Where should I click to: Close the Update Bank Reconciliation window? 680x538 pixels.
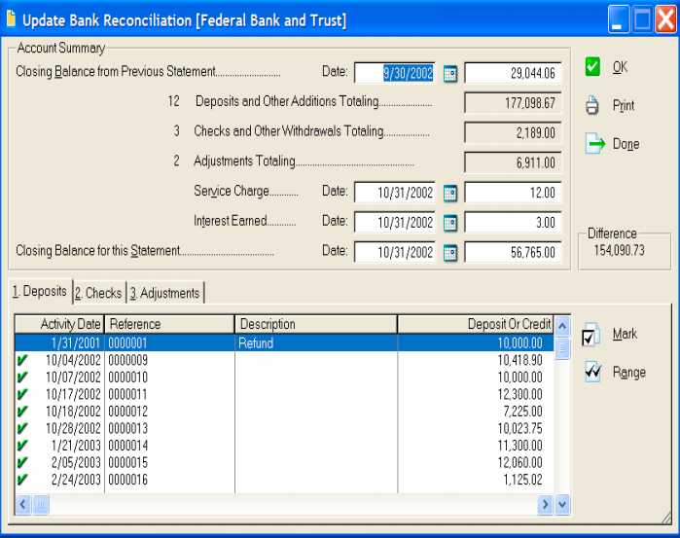click(665, 19)
